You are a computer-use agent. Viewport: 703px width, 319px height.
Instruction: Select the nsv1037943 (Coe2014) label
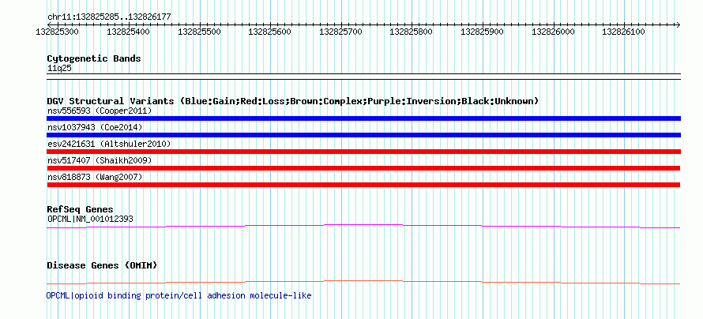(95, 127)
